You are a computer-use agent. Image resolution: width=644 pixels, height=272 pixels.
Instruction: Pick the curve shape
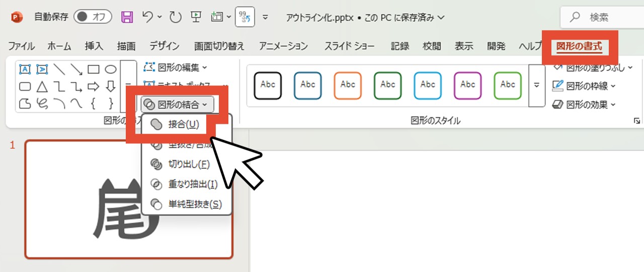tap(76, 104)
